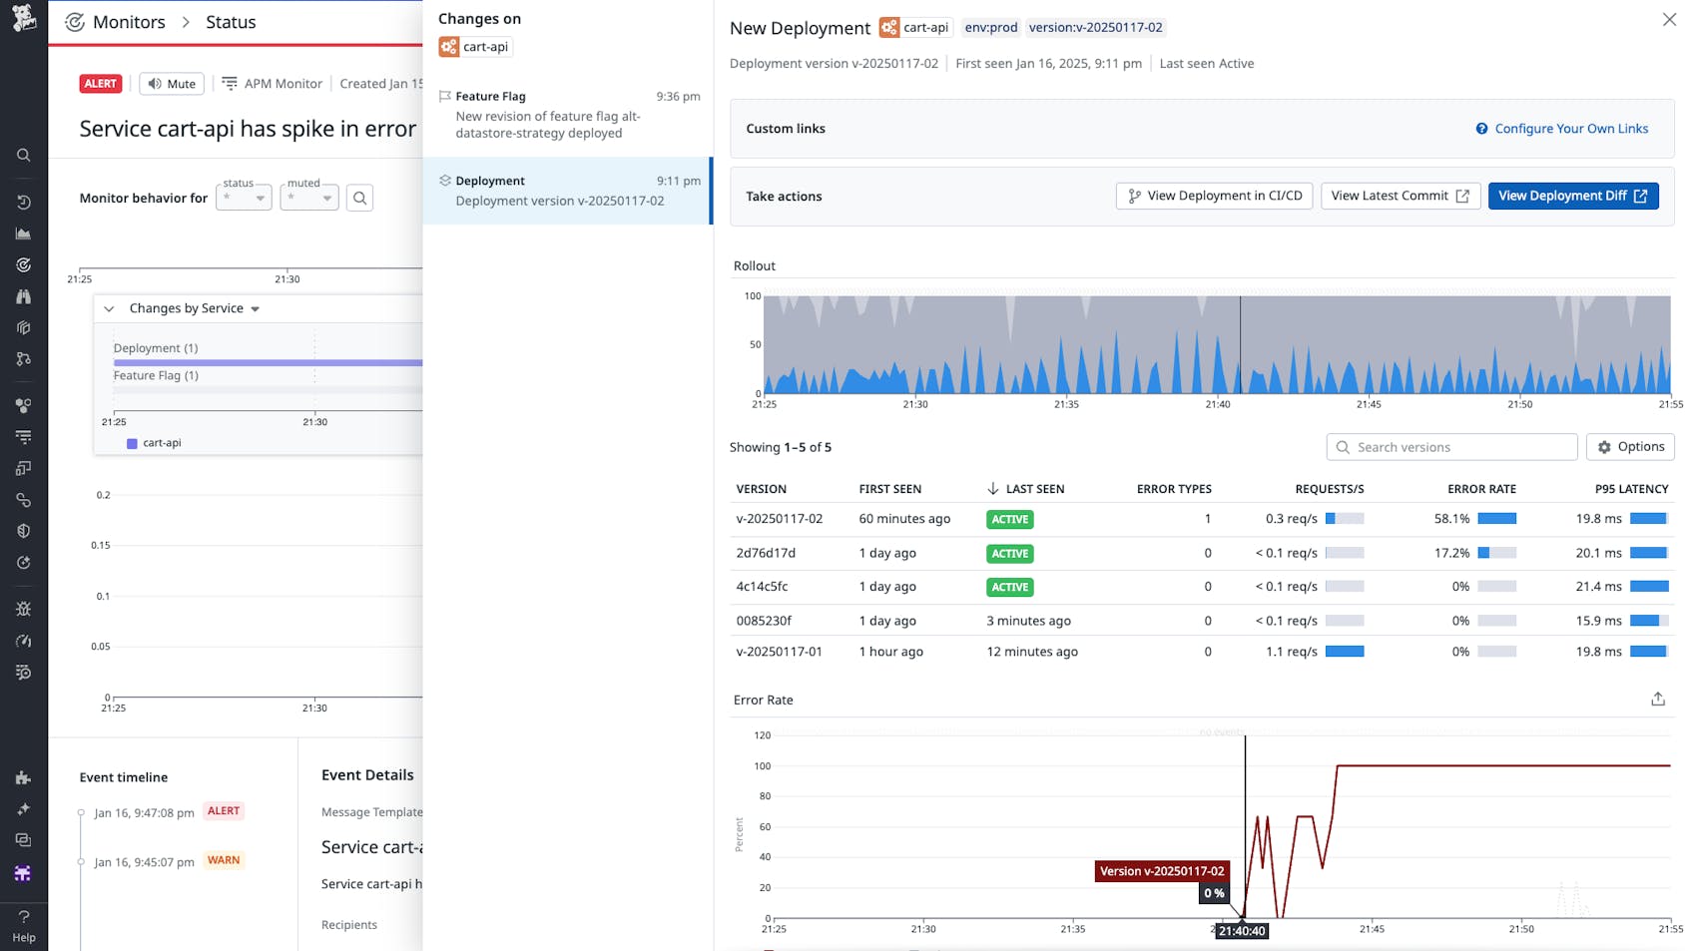Select the Status breadcrumb item

coord(231,21)
